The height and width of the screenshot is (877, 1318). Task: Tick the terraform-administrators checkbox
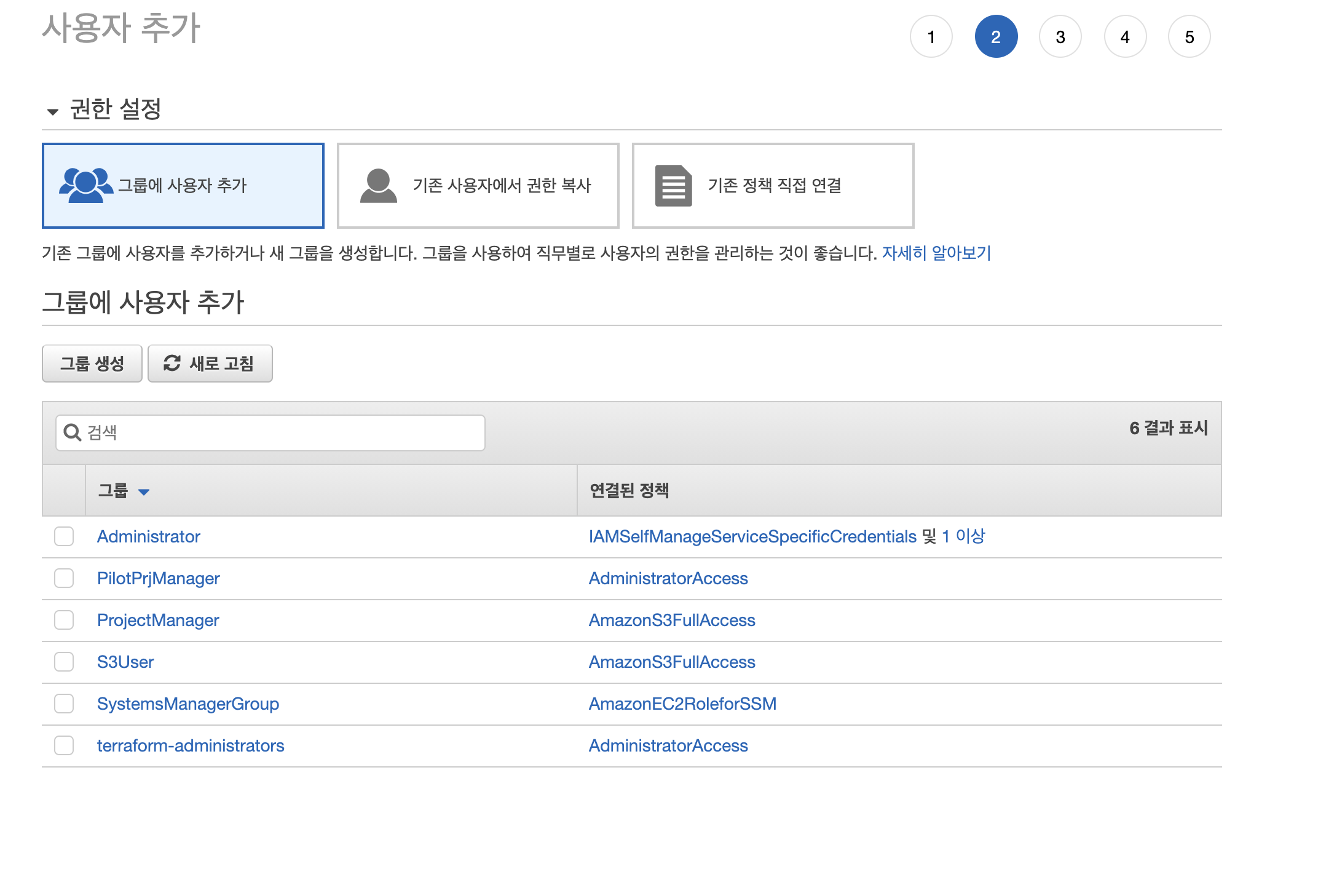point(64,745)
